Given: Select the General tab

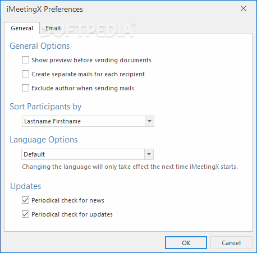Looking at the screenshot, I should (x=22, y=28).
